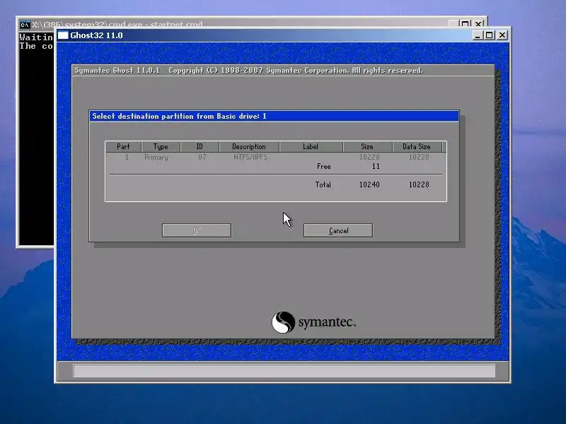Click the Data Size column header
The width and height of the screenshot is (566, 424).
pos(417,147)
